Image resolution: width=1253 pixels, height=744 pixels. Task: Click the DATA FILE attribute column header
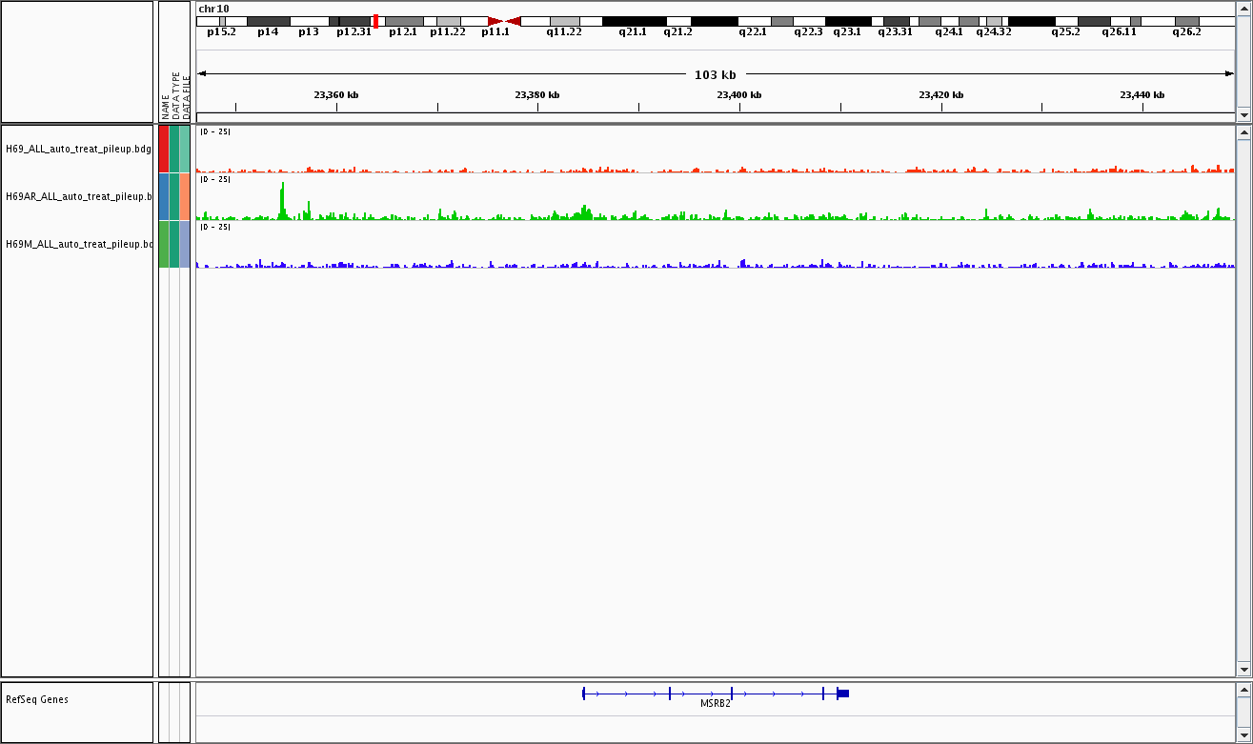click(186, 100)
